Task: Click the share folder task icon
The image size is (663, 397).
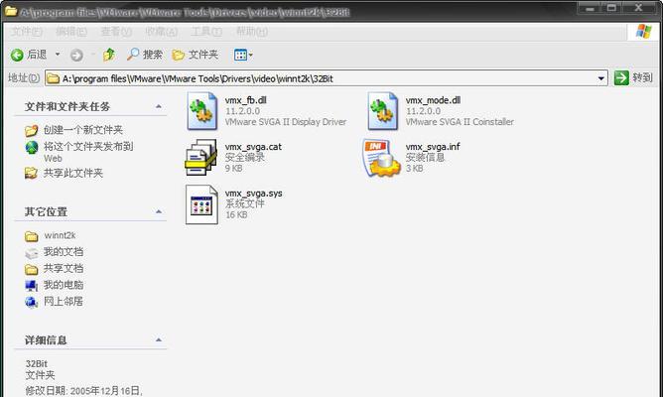Action: pos(32,173)
